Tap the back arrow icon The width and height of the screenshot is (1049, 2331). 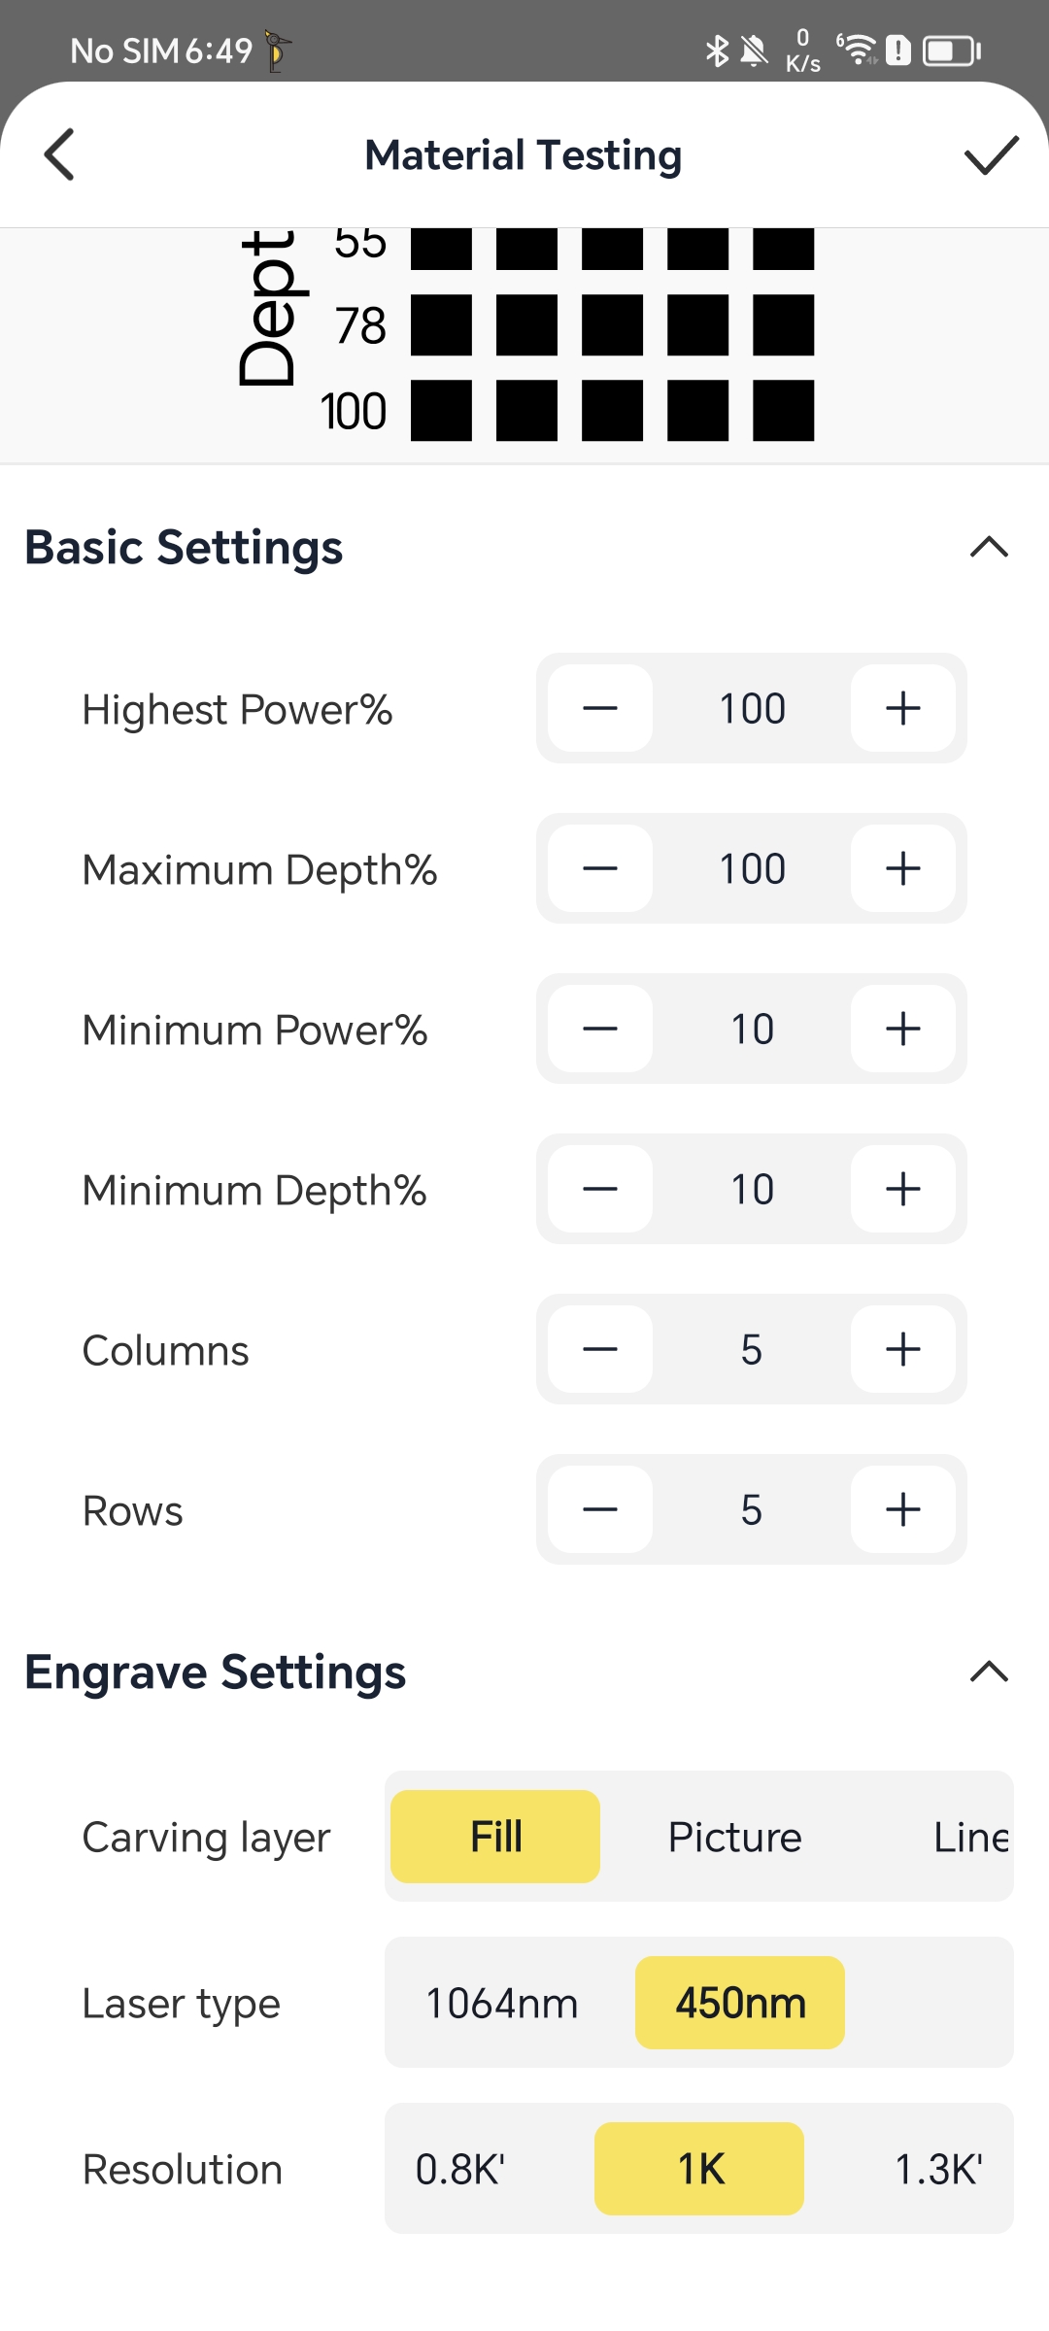(60, 155)
